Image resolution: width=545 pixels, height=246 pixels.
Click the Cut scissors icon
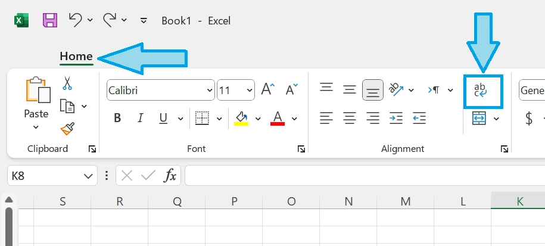point(67,83)
